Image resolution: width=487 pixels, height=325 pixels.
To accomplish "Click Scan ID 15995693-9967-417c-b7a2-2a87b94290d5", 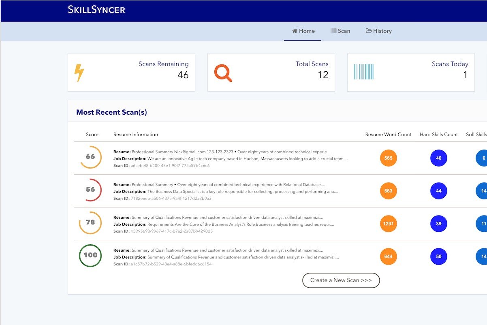I will tap(163, 231).
